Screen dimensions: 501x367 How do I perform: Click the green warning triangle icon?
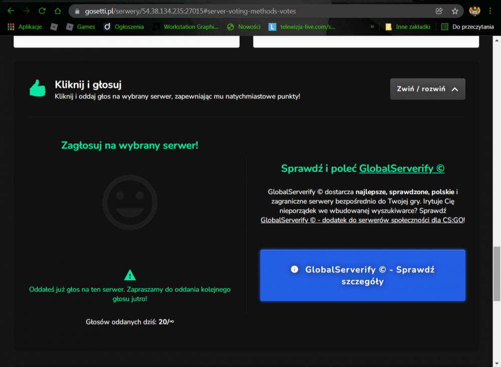click(130, 275)
